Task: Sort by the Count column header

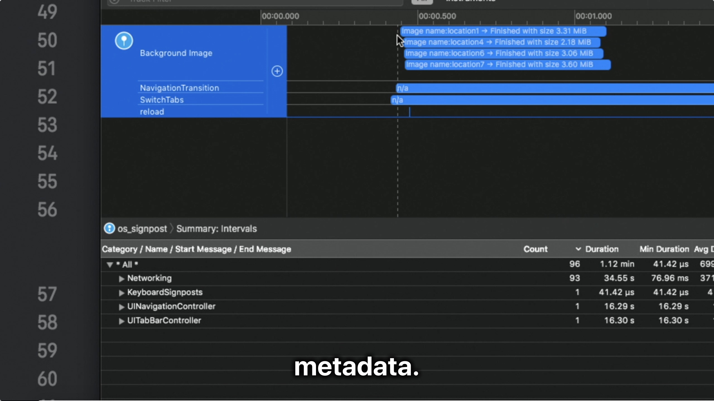Action: [x=535, y=249]
